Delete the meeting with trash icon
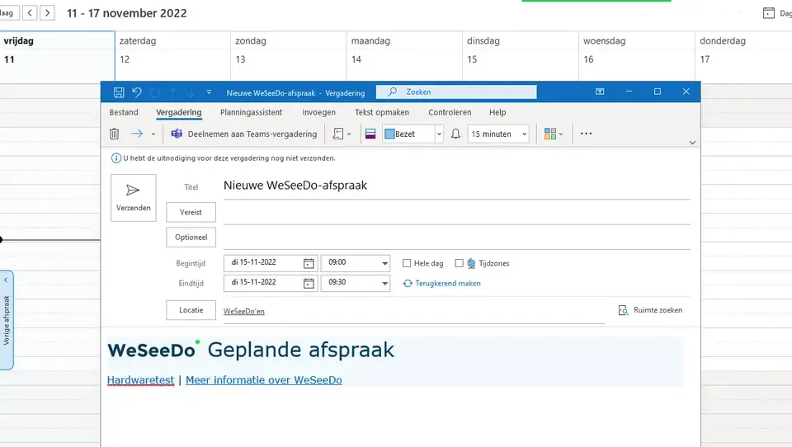Viewport: 792px width, 447px height. click(114, 134)
